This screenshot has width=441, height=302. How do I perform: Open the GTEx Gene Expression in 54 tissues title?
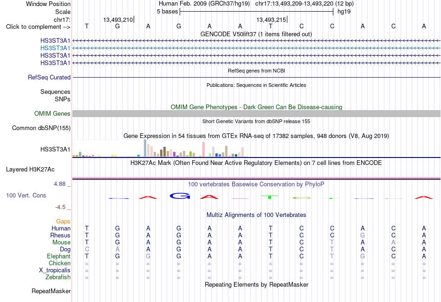click(256, 136)
